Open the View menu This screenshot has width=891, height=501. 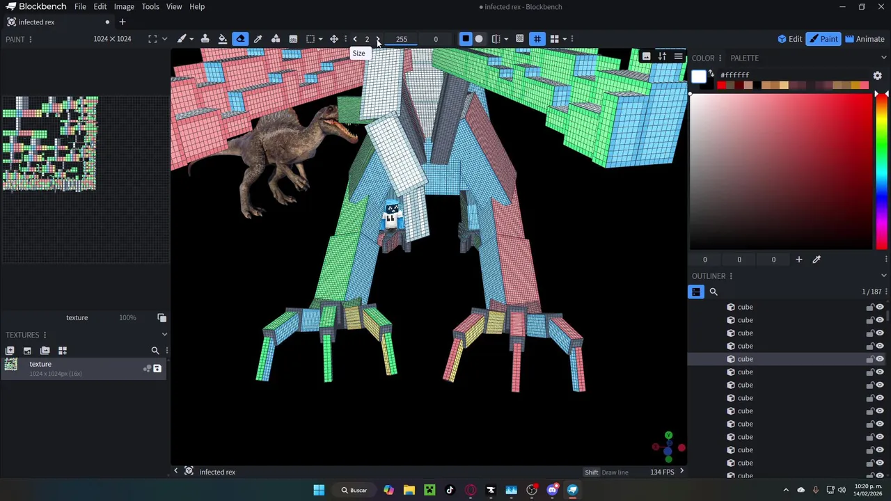pos(174,7)
